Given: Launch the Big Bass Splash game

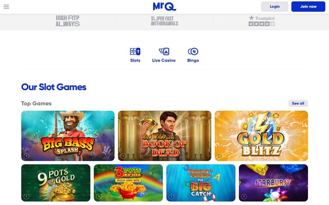Looking at the screenshot, I should pyautogui.click(x=68, y=136).
